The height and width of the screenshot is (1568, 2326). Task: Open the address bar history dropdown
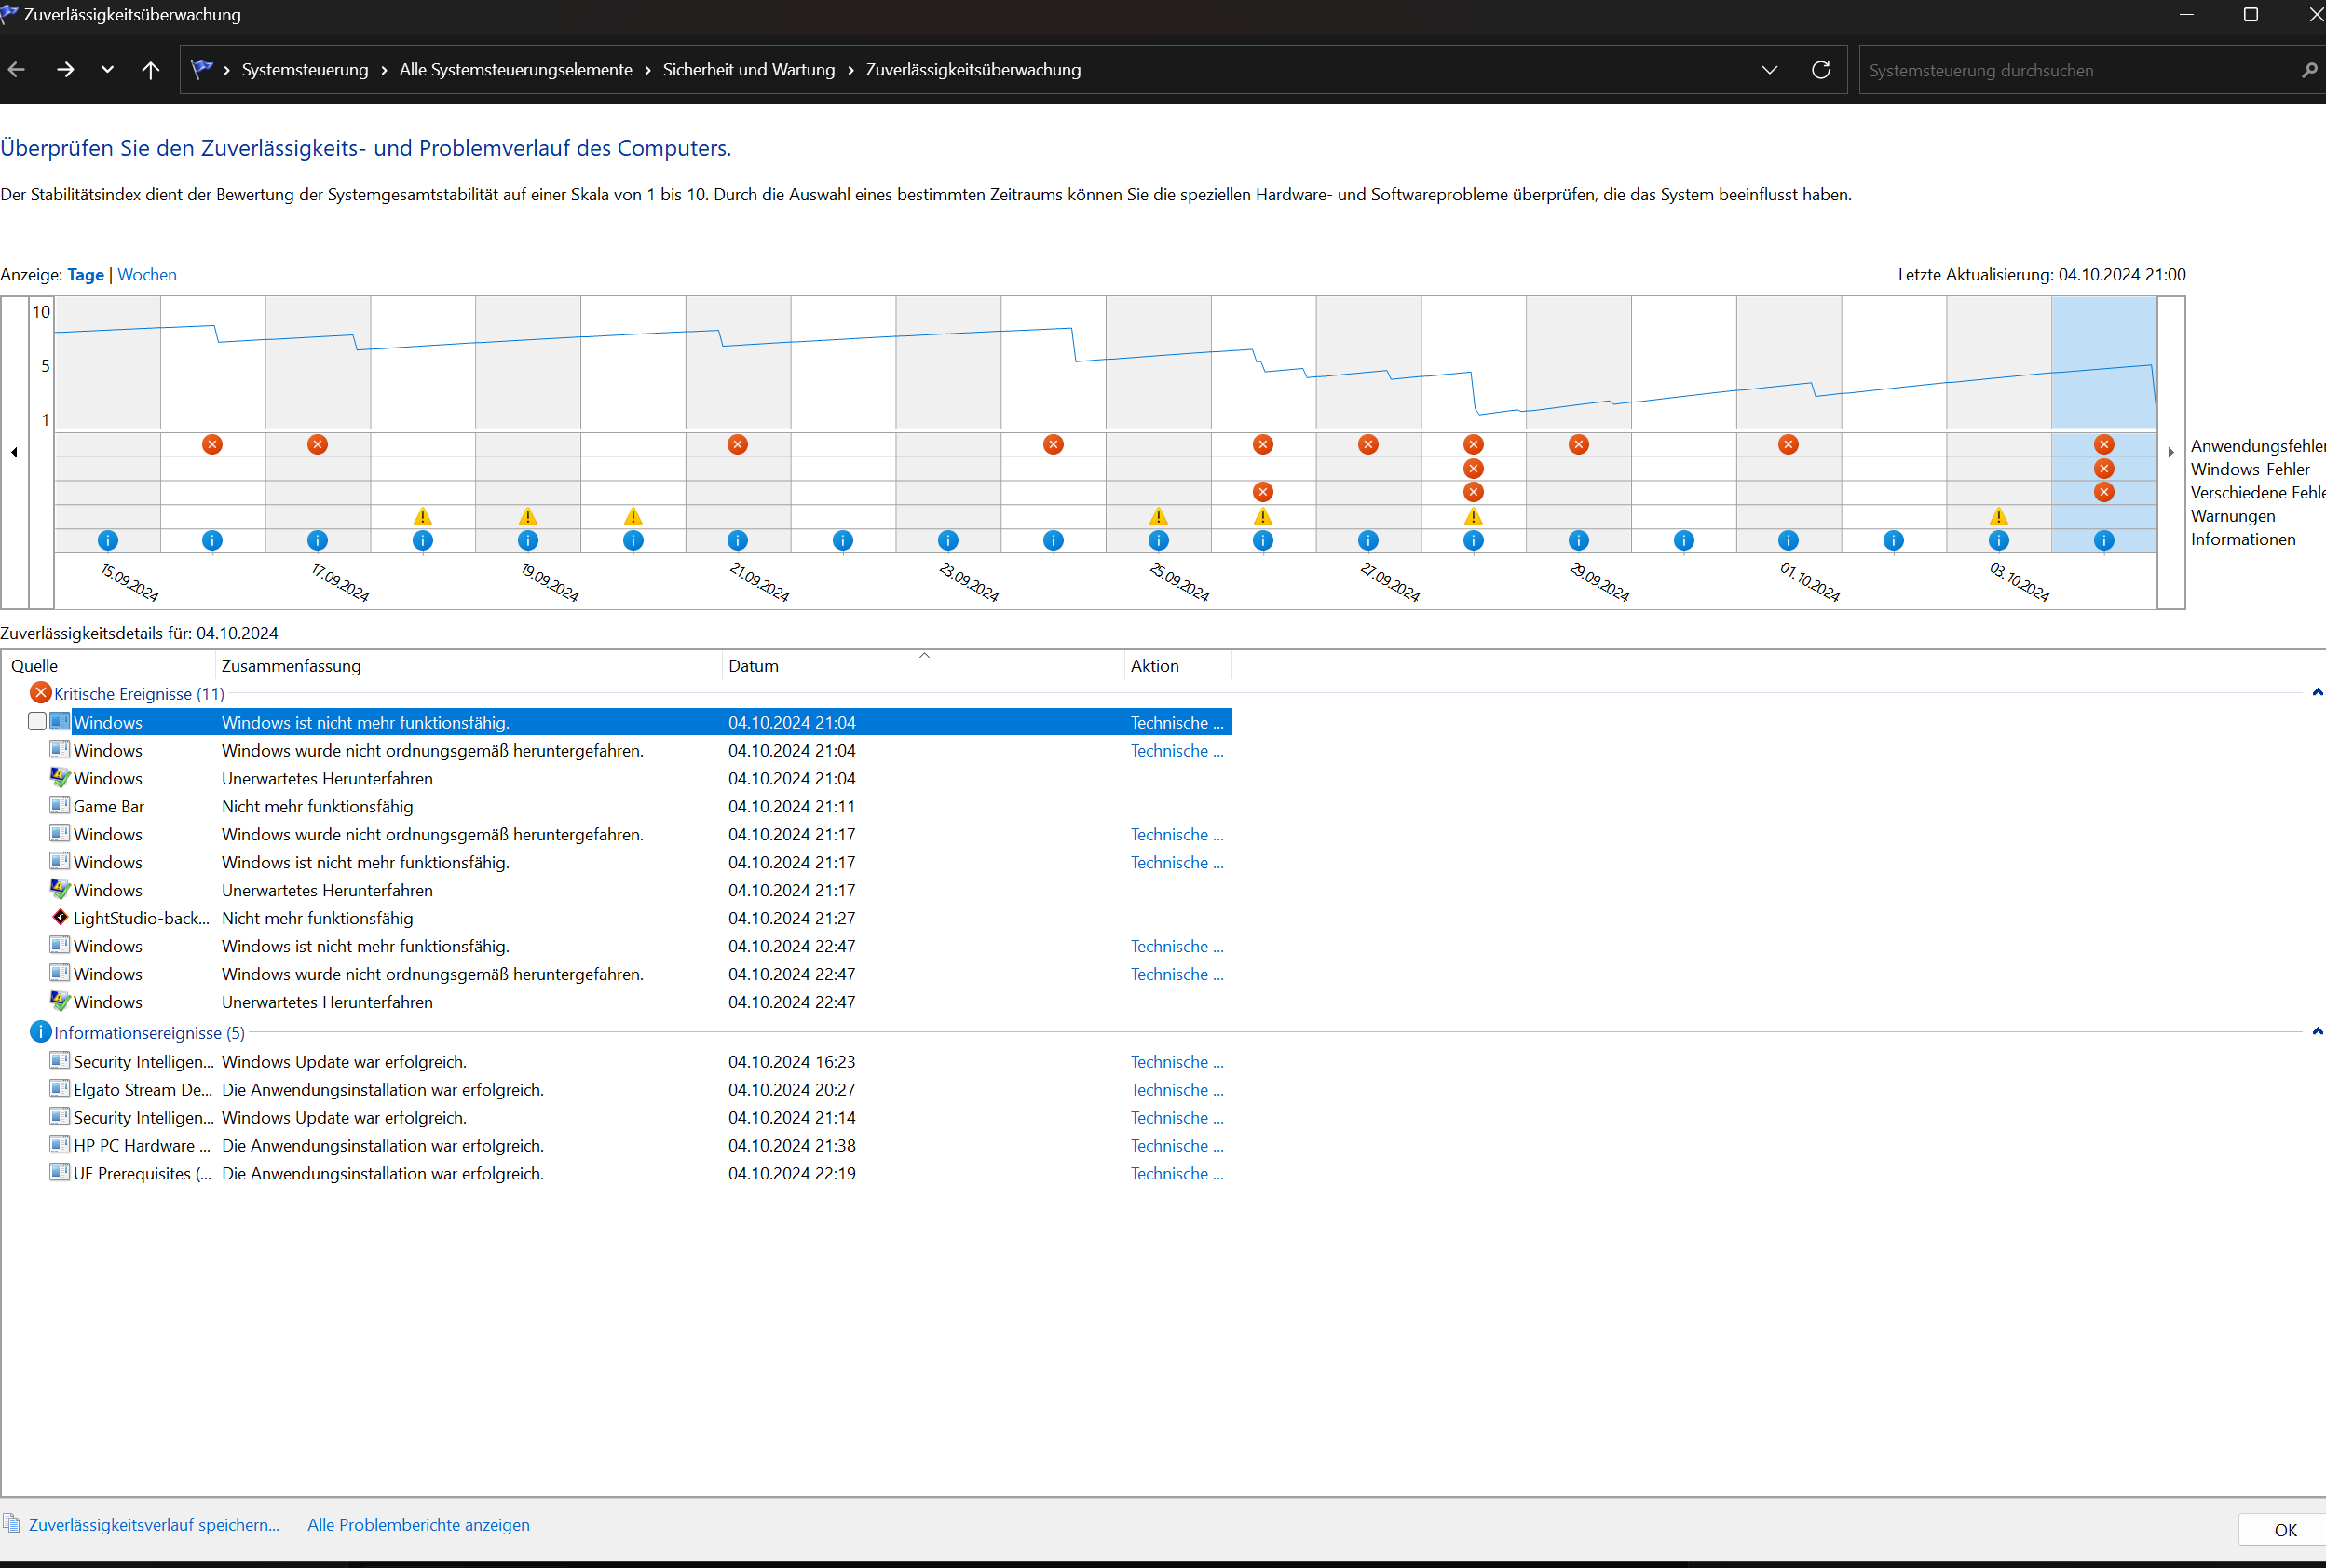tap(1769, 70)
